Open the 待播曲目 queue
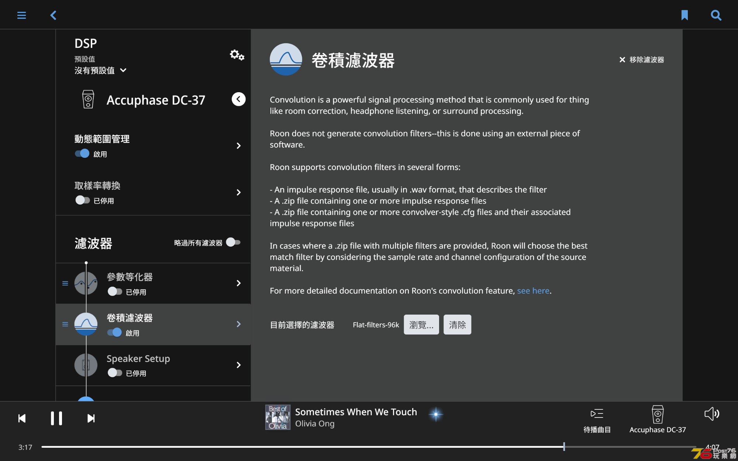 coord(597,420)
